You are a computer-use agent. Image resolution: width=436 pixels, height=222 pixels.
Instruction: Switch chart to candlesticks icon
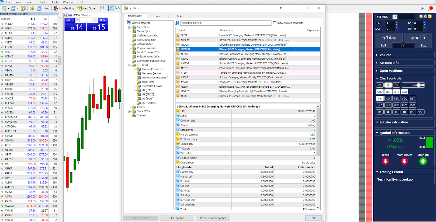[x=110, y=8]
